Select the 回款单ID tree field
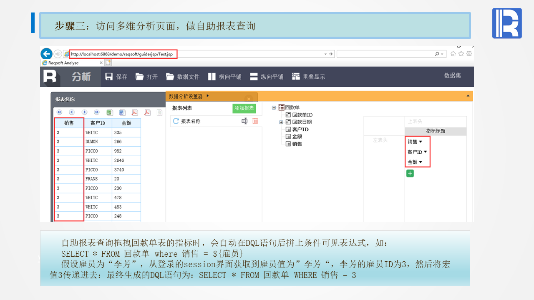 coord(302,115)
